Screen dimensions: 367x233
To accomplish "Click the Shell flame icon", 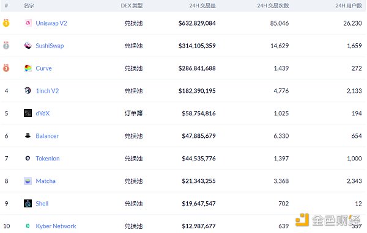I will pos(28,203).
